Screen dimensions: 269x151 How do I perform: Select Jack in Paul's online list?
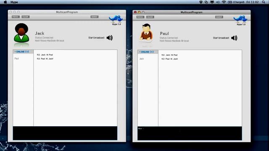tap(142, 59)
